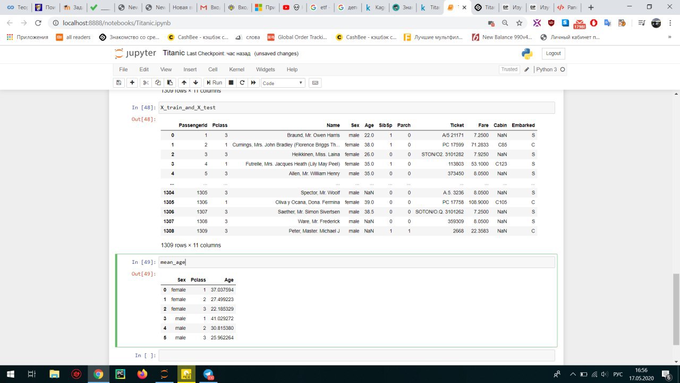Move selected cell up
Viewport: 680px width, 383px height.
coord(184,82)
